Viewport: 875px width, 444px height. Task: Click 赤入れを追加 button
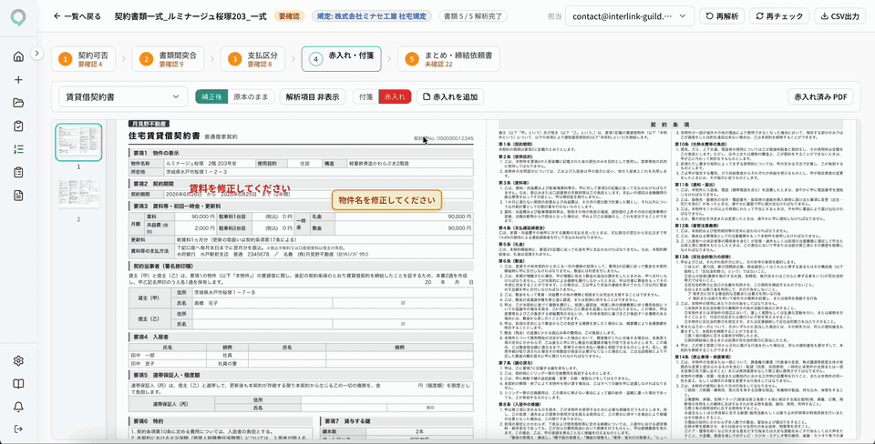click(450, 96)
